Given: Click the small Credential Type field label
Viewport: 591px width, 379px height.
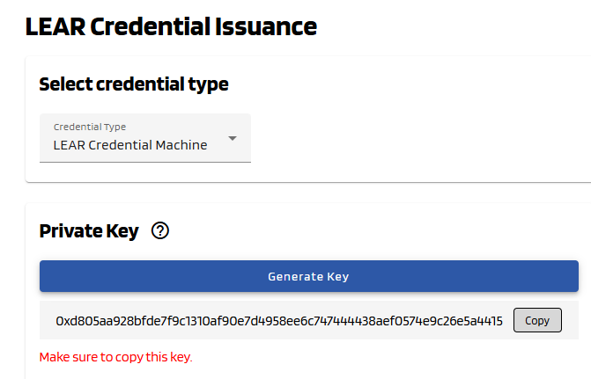Looking at the screenshot, I should pyautogui.click(x=90, y=127).
